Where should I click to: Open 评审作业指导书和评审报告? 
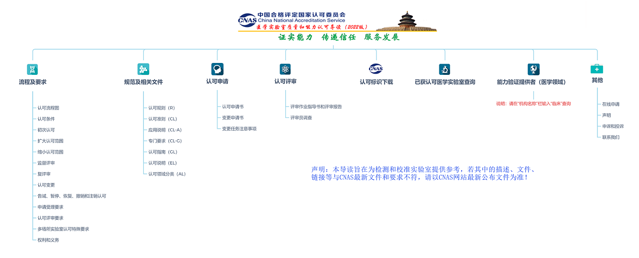tap(316, 107)
